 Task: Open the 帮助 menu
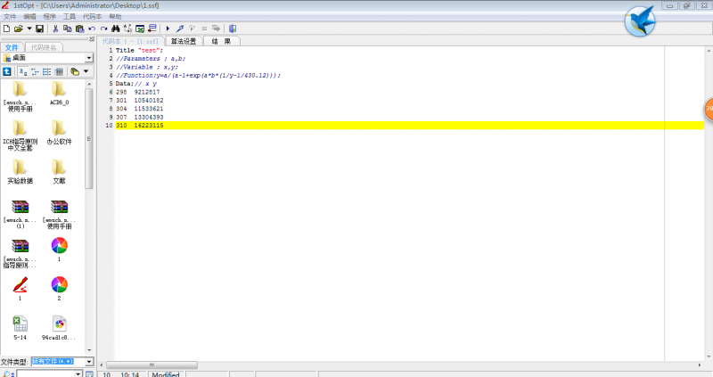coord(115,16)
